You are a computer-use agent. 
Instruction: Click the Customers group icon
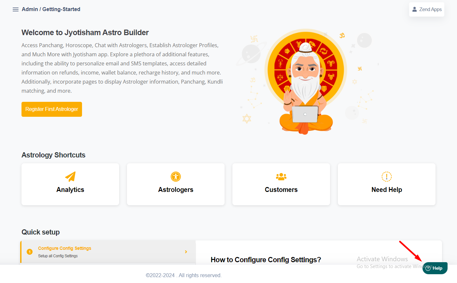point(281,177)
